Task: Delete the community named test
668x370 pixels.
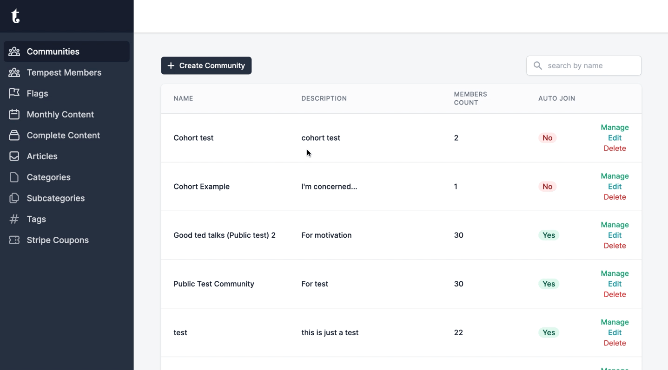Action: coord(615,343)
